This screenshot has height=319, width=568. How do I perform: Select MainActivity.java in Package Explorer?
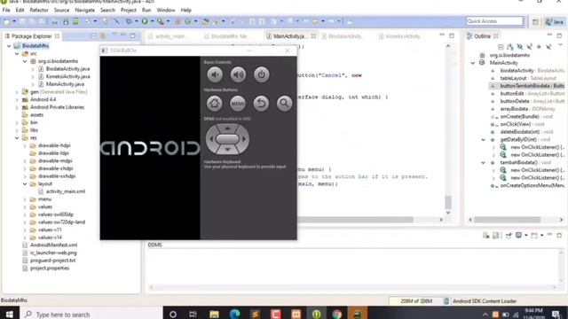[x=65, y=84]
